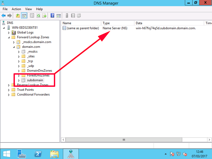
Task: Select the _msdcs.domain.com zone
Action: (x=37, y=42)
